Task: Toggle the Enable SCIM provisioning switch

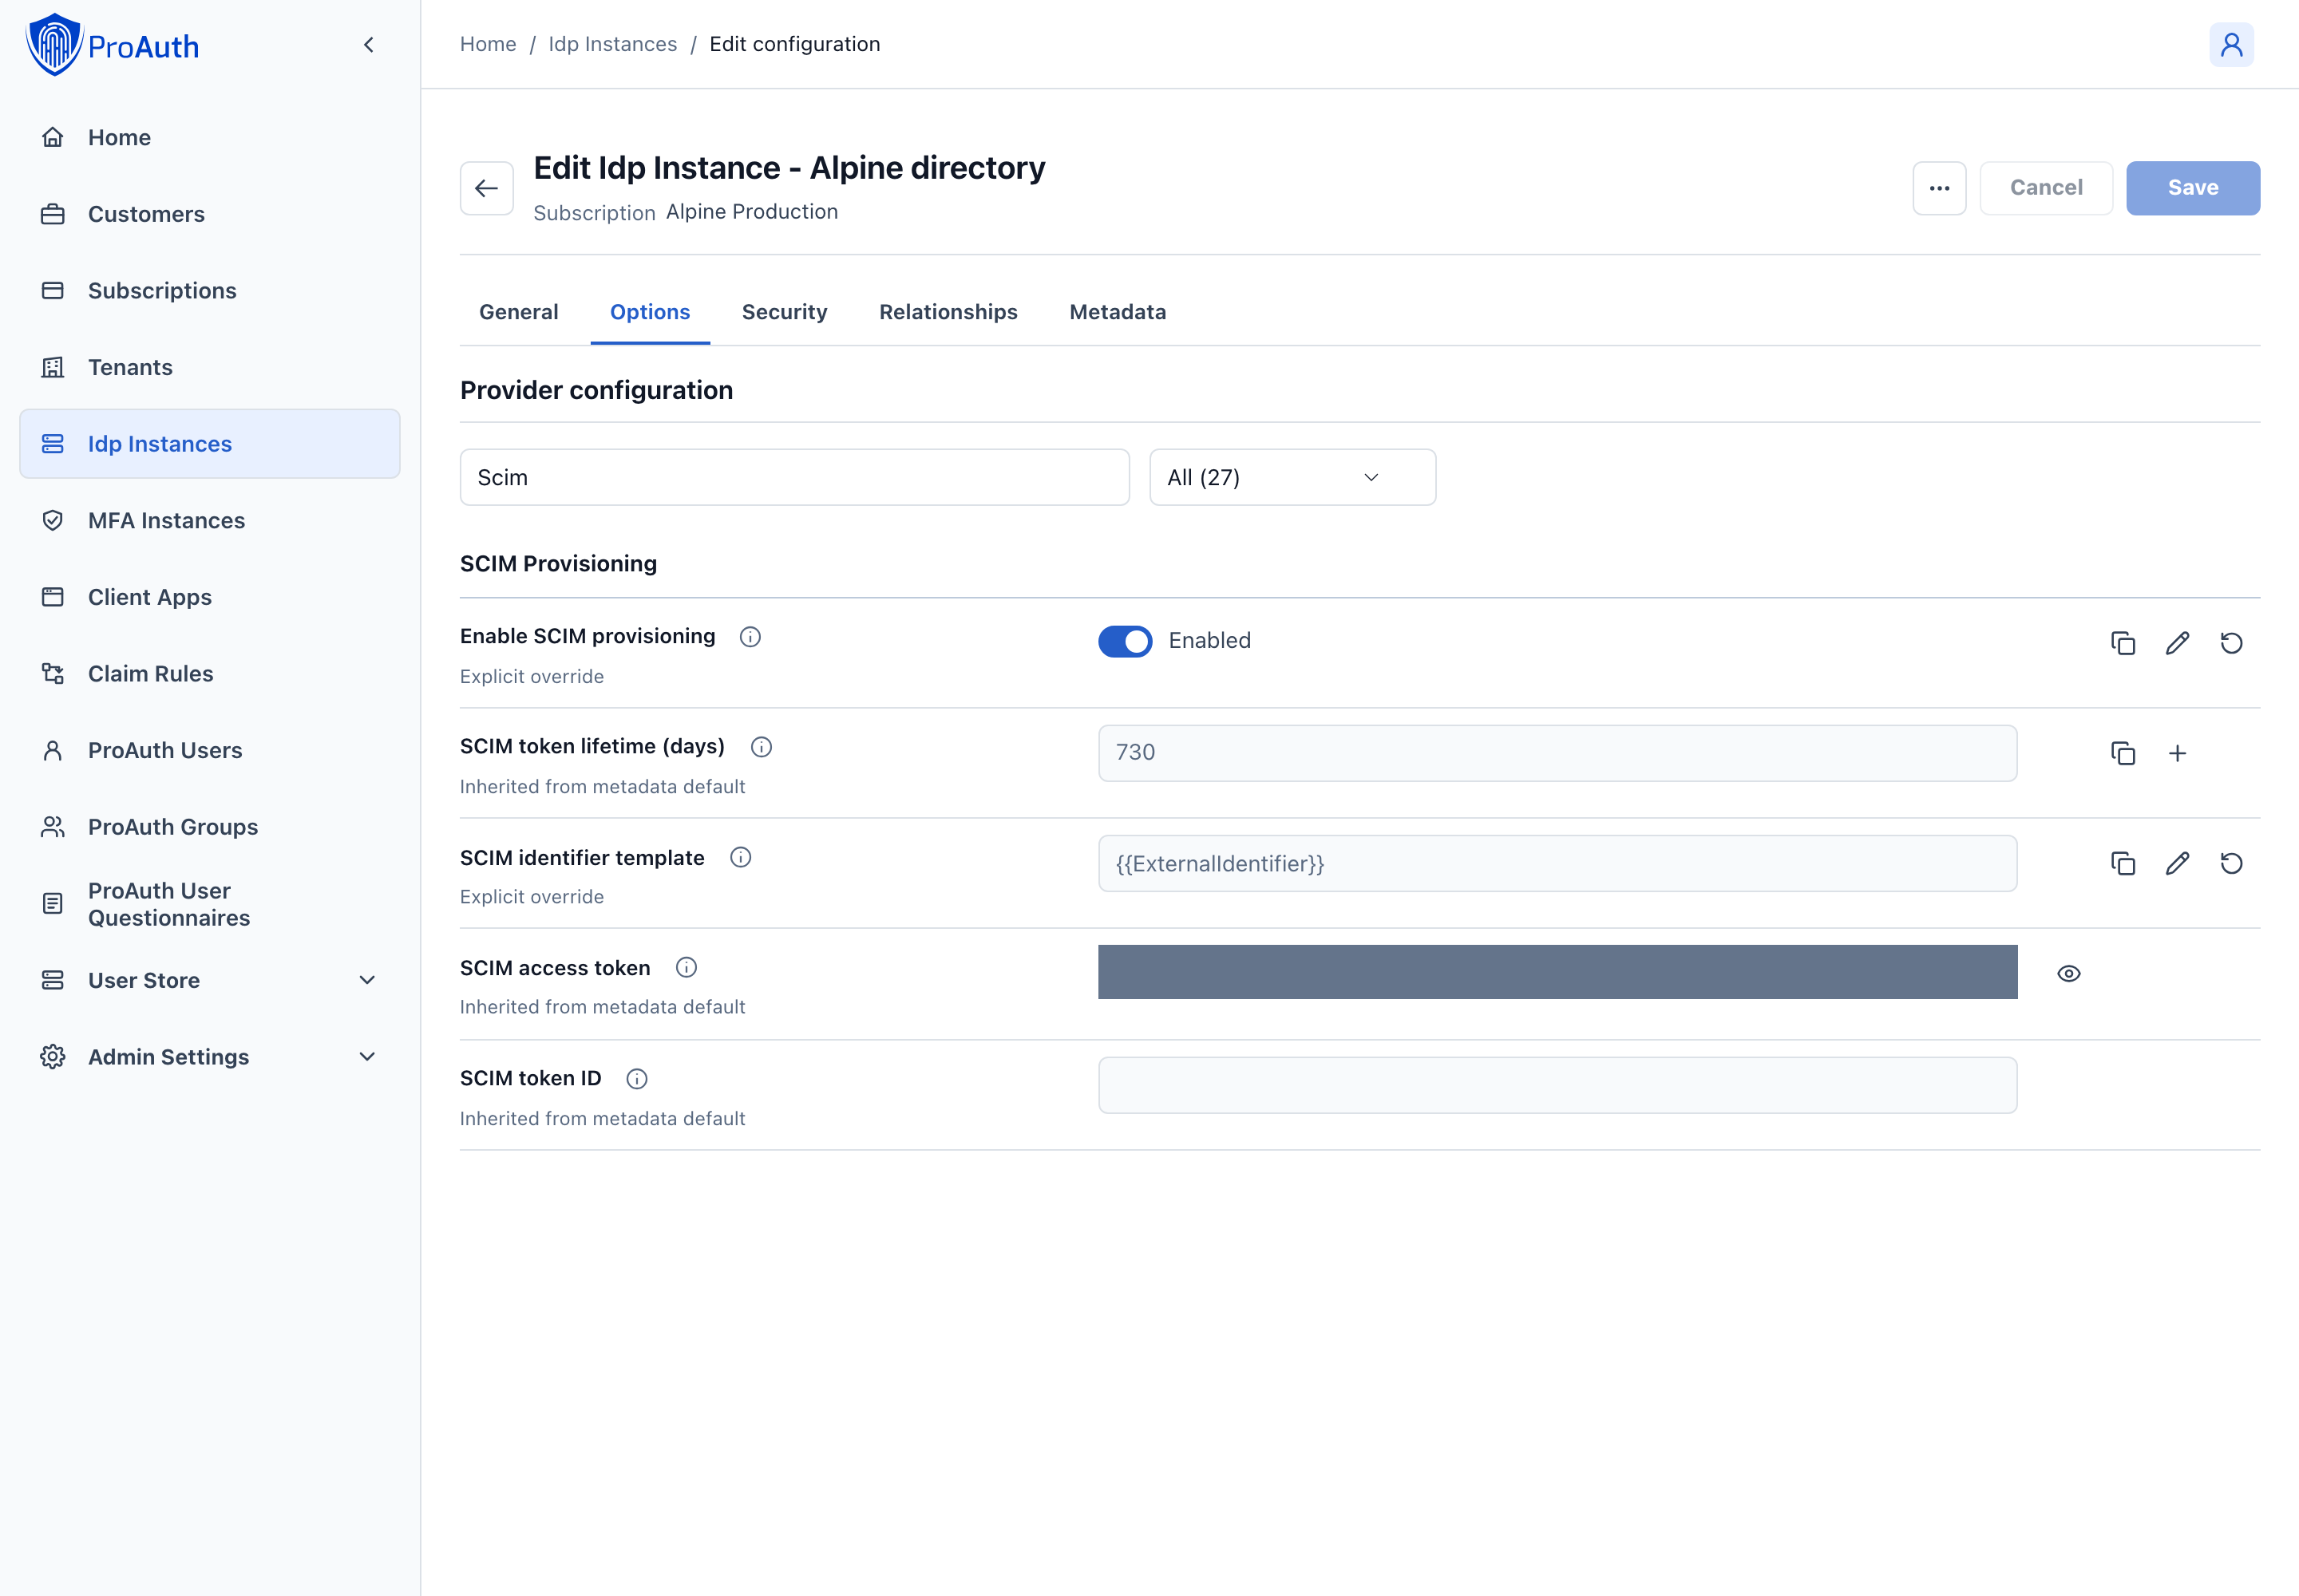Action: pyautogui.click(x=1125, y=641)
